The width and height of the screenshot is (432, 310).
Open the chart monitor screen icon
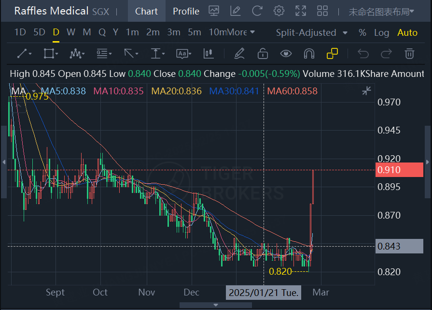point(214,11)
